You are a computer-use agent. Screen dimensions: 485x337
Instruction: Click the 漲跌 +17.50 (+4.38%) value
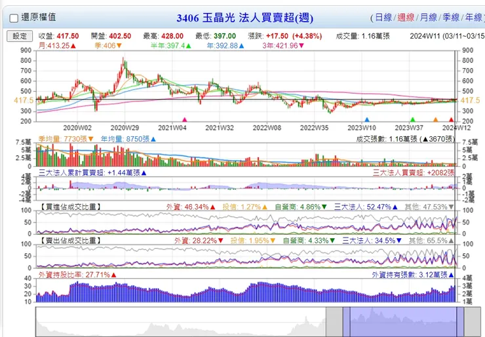tap(284, 36)
